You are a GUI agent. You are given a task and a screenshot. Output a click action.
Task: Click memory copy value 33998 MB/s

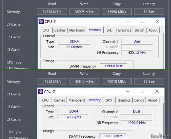coord(117,12)
